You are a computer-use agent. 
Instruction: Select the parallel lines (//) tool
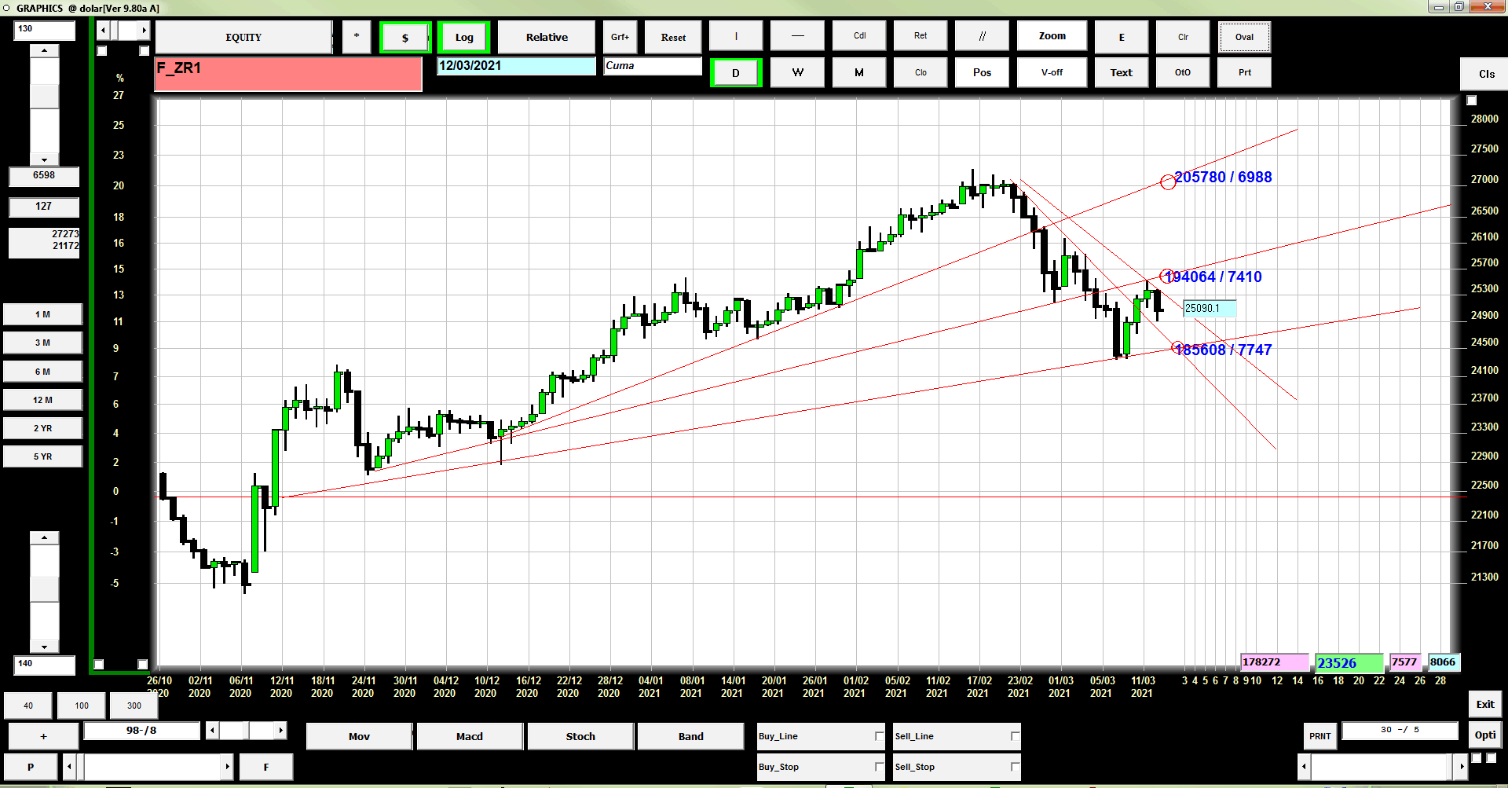pos(982,36)
